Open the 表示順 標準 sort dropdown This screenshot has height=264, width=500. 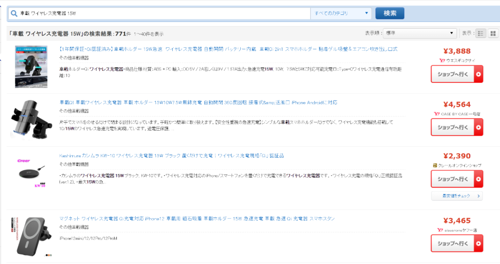(x=419, y=33)
